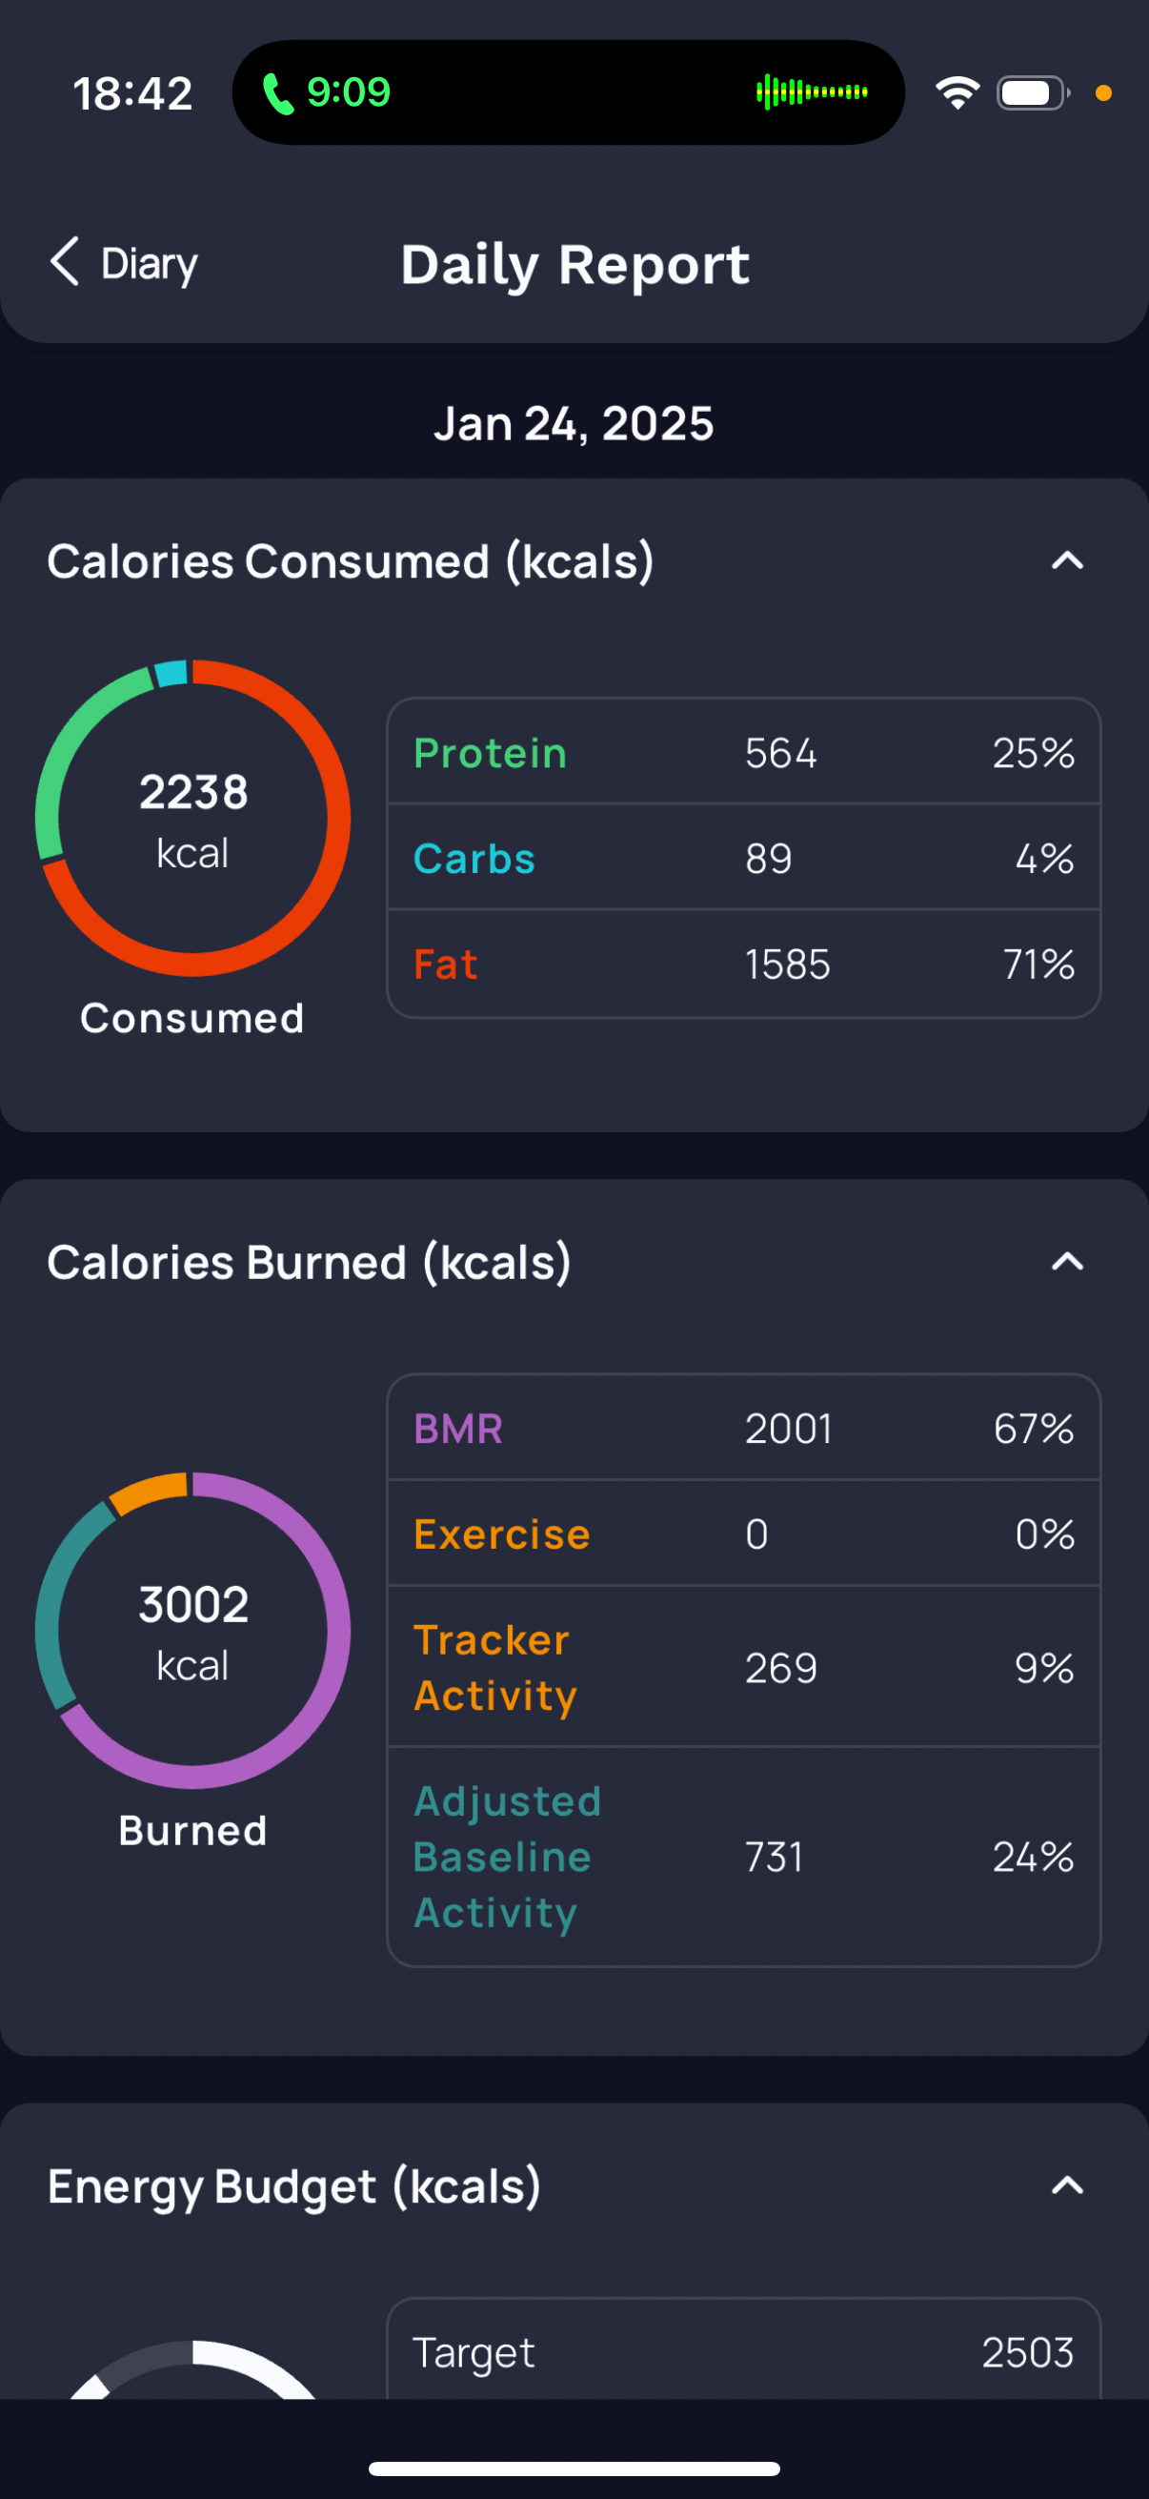
Task: Tap the battery status icon
Action: point(1032,93)
